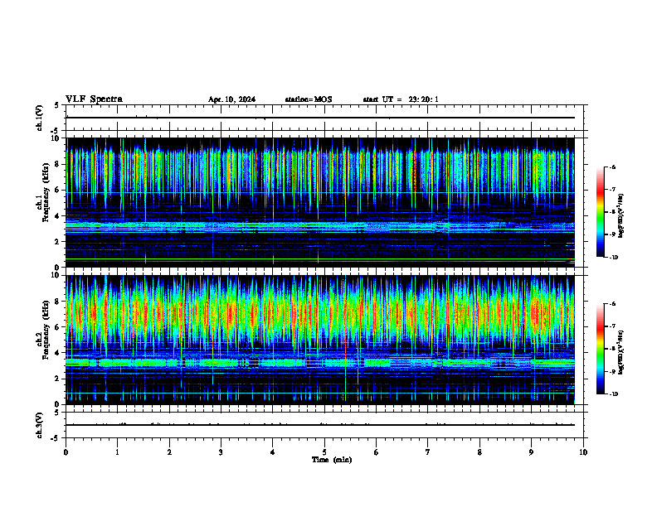The height and width of the screenshot is (507, 657).
Task: Click the -10 label on ch.2 color scale
Action: pos(613,394)
